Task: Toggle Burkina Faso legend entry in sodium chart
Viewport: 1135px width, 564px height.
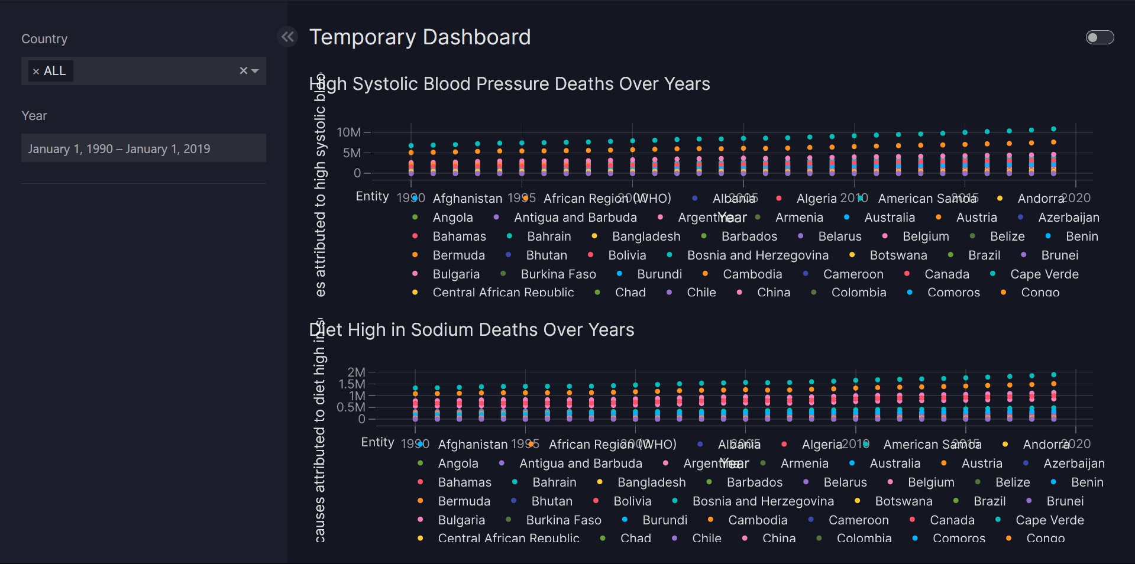Action: [563, 520]
